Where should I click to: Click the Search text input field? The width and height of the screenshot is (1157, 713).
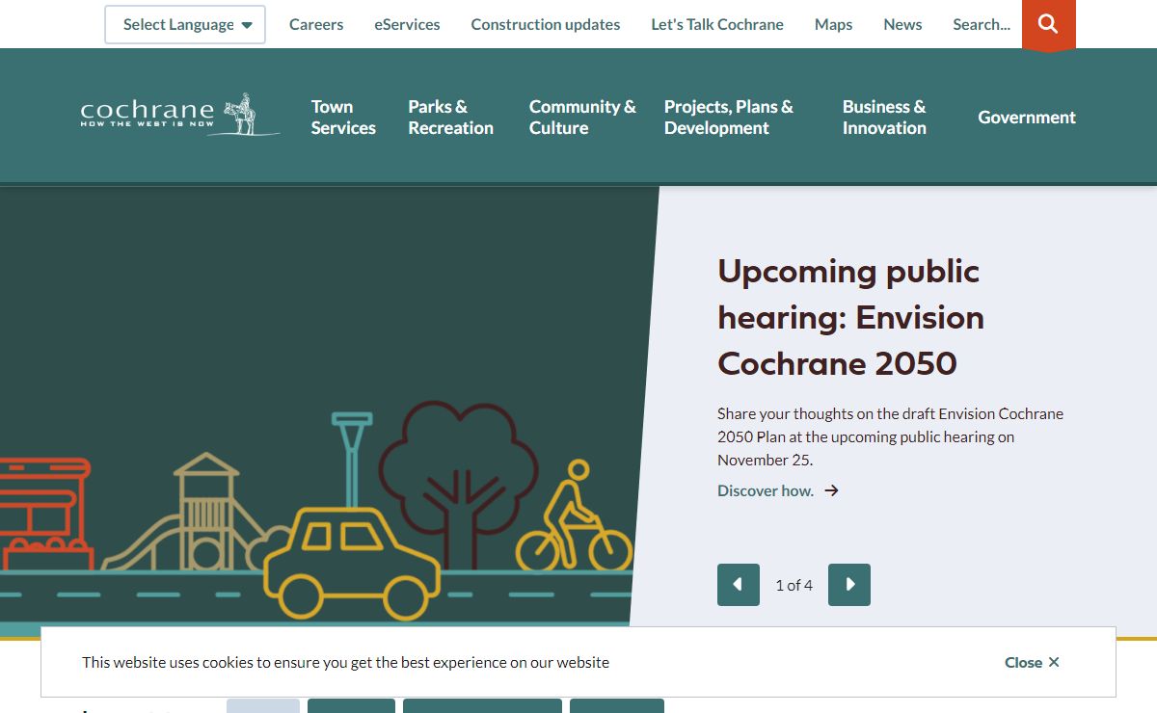pyautogui.click(x=982, y=25)
